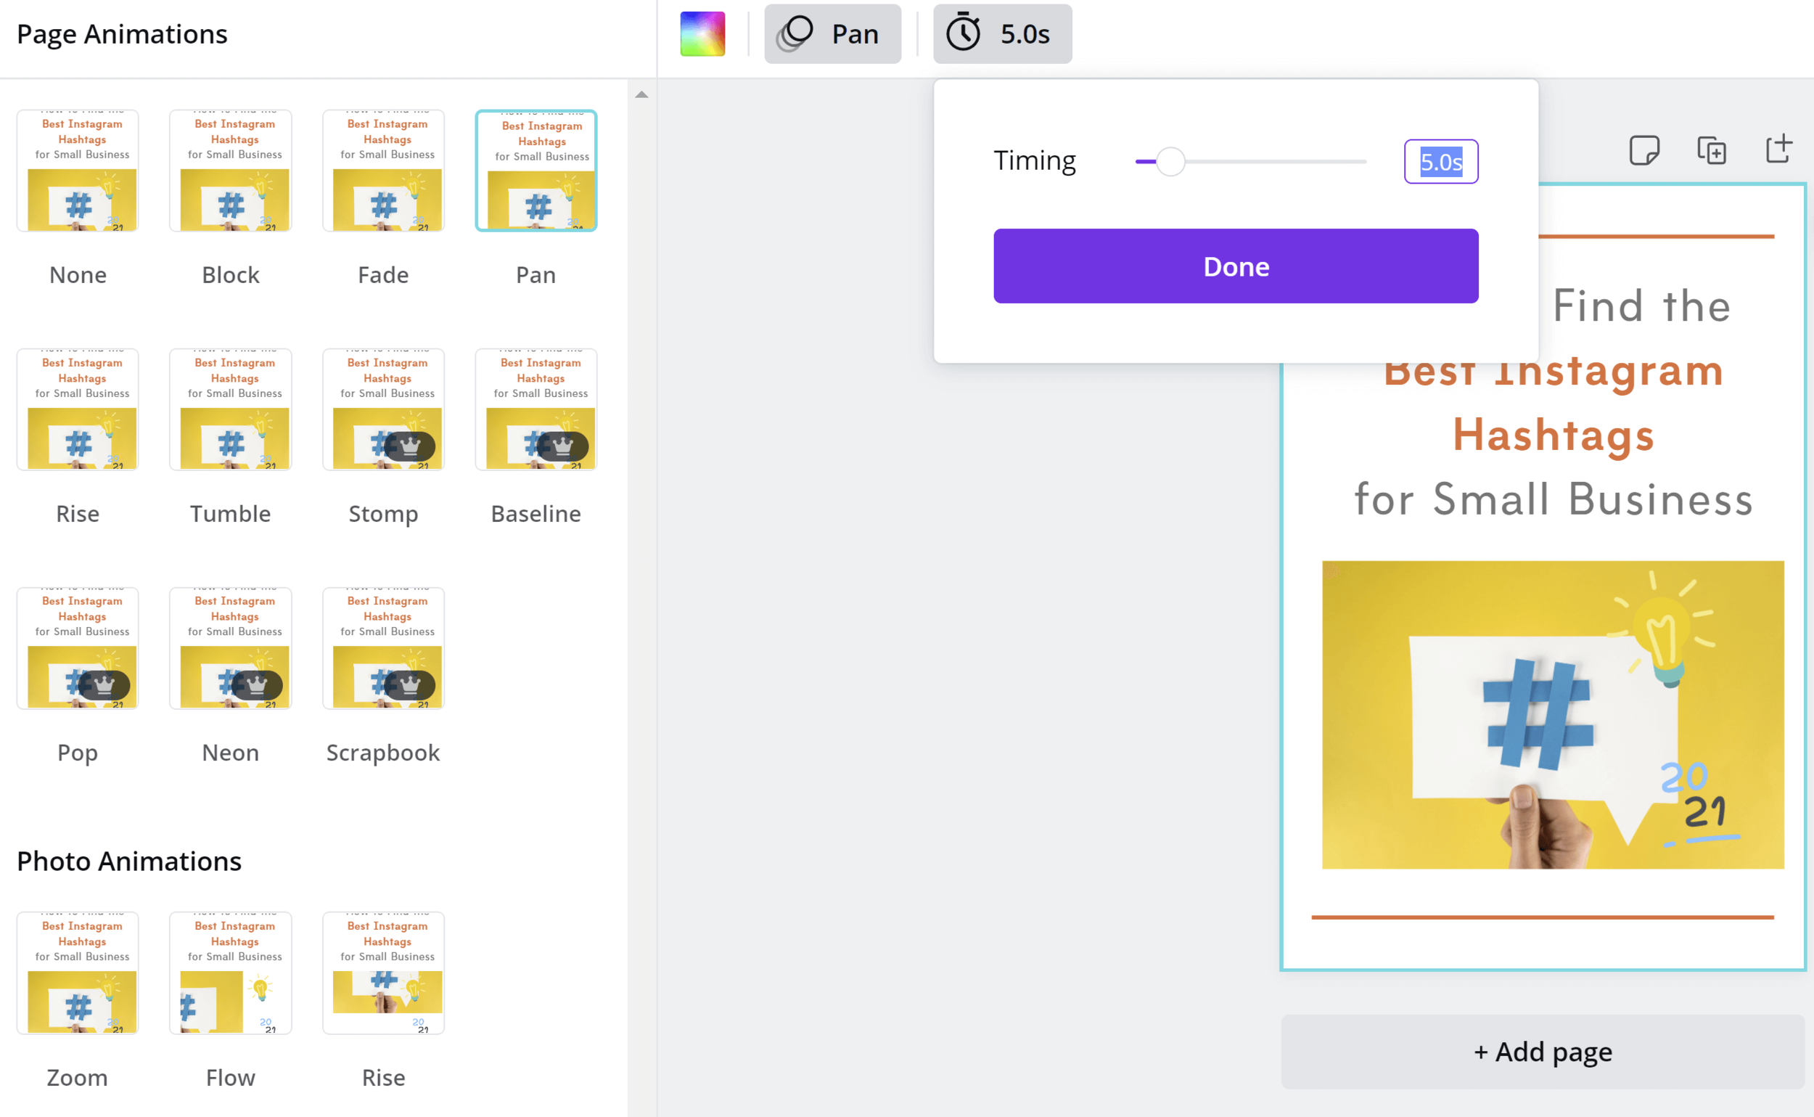
Task: Click the notes icon above the canvas
Action: point(1645,150)
